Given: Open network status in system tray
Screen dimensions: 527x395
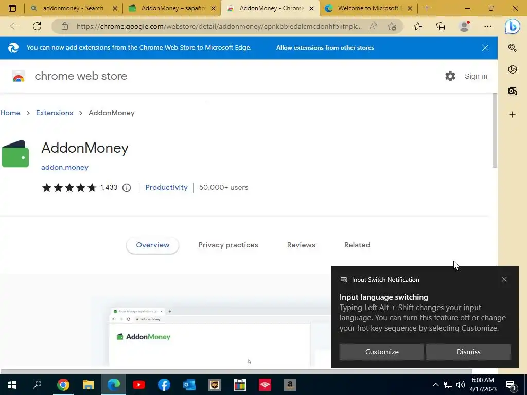Looking at the screenshot, I should tap(448, 385).
